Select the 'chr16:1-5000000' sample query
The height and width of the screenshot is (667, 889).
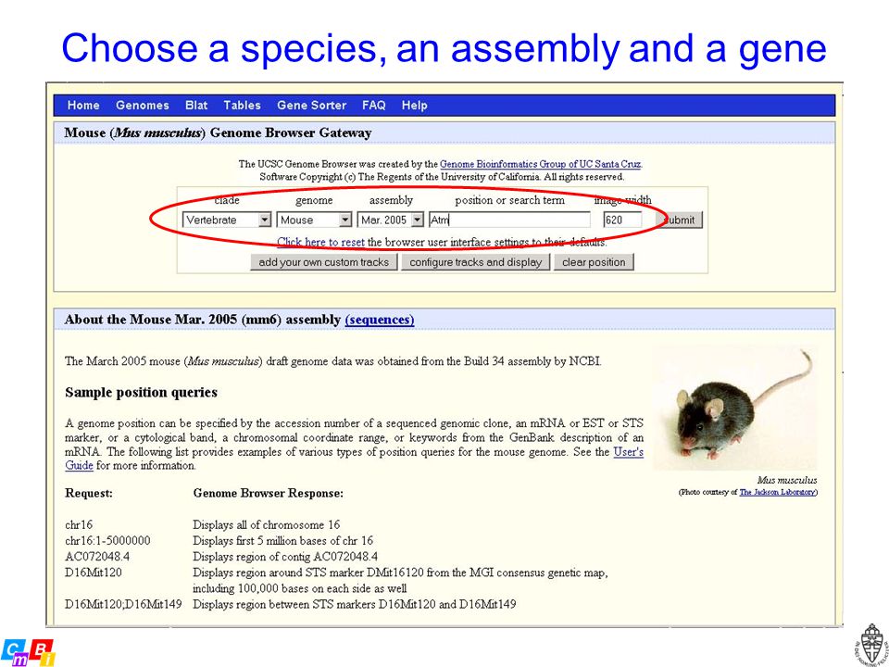point(107,541)
